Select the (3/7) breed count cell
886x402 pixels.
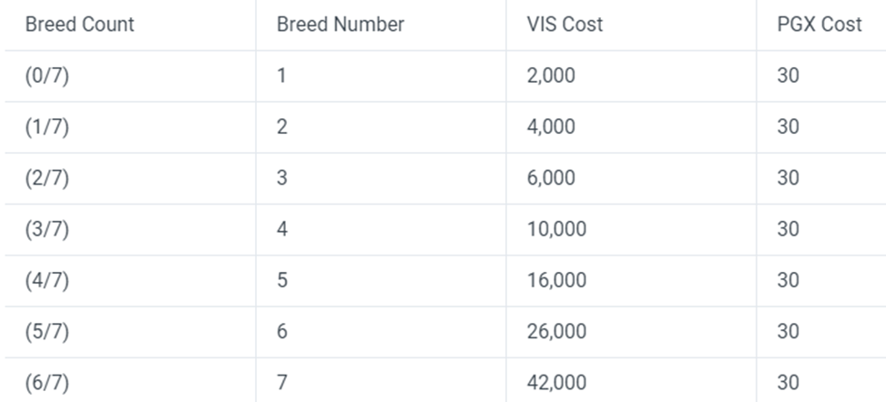pyautogui.click(x=47, y=229)
